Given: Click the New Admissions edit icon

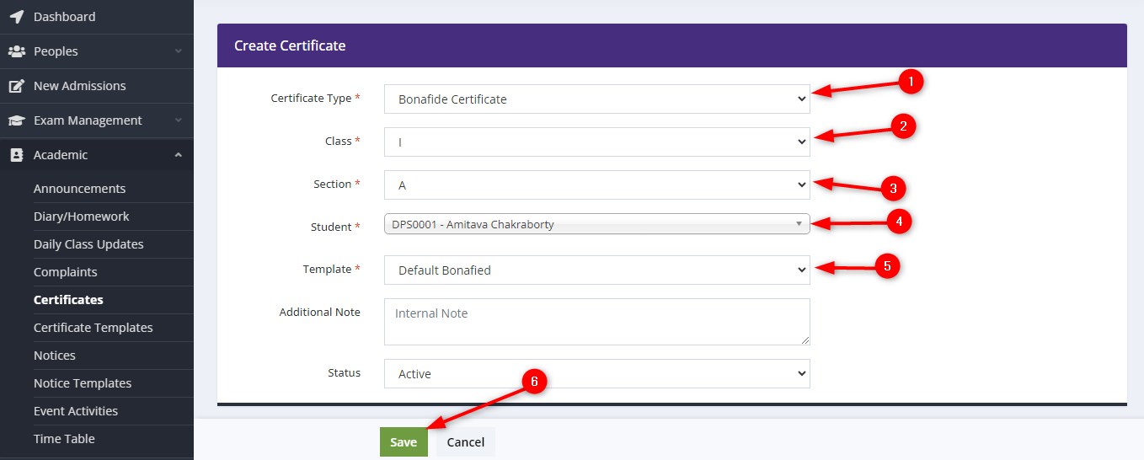Looking at the screenshot, I should [x=16, y=86].
